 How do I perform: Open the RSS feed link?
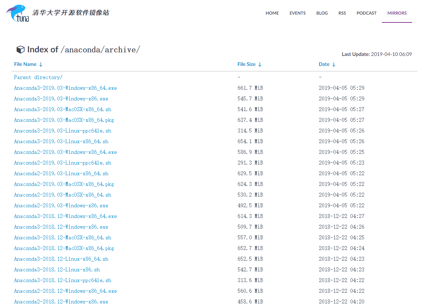pos(342,13)
